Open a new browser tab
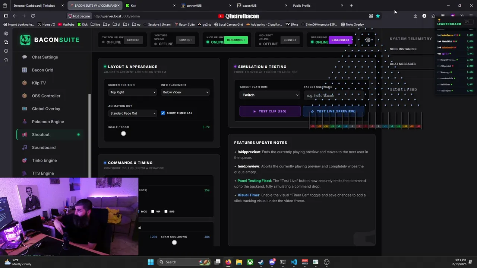This screenshot has width=477, height=268. pos(351,6)
